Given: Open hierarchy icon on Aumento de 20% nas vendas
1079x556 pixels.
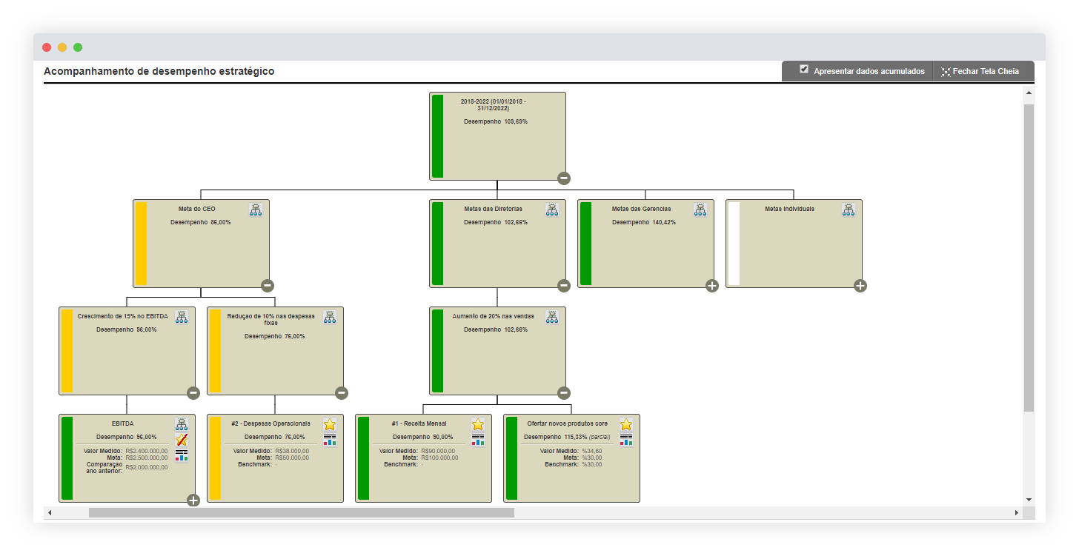Looking at the screenshot, I should click(552, 317).
